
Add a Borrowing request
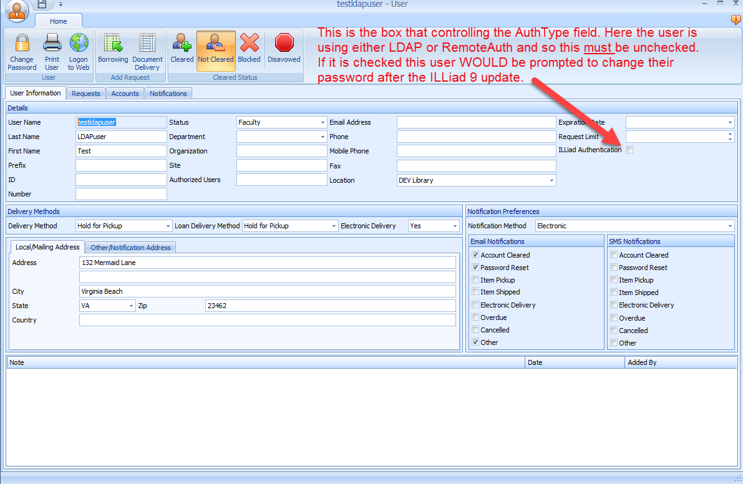[x=113, y=44]
